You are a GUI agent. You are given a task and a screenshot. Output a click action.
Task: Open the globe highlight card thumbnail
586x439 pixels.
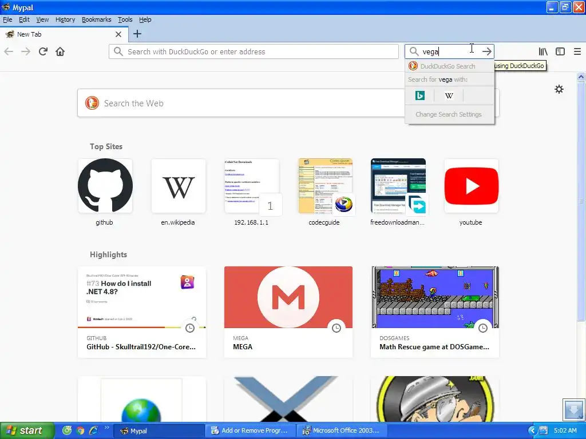pos(142,399)
